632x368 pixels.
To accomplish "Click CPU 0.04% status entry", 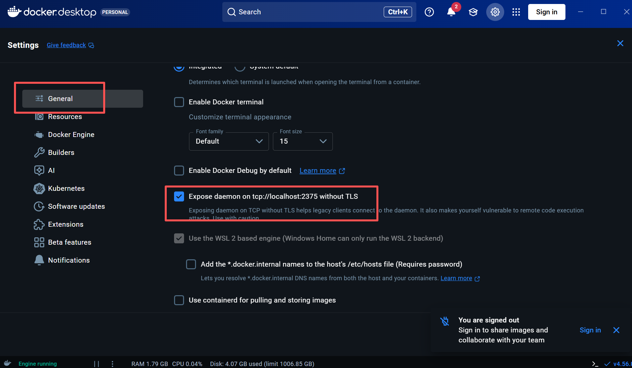I will pyautogui.click(x=187, y=364).
